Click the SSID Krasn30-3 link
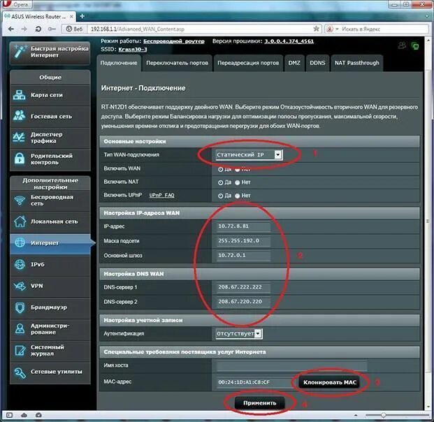 tap(133, 50)
